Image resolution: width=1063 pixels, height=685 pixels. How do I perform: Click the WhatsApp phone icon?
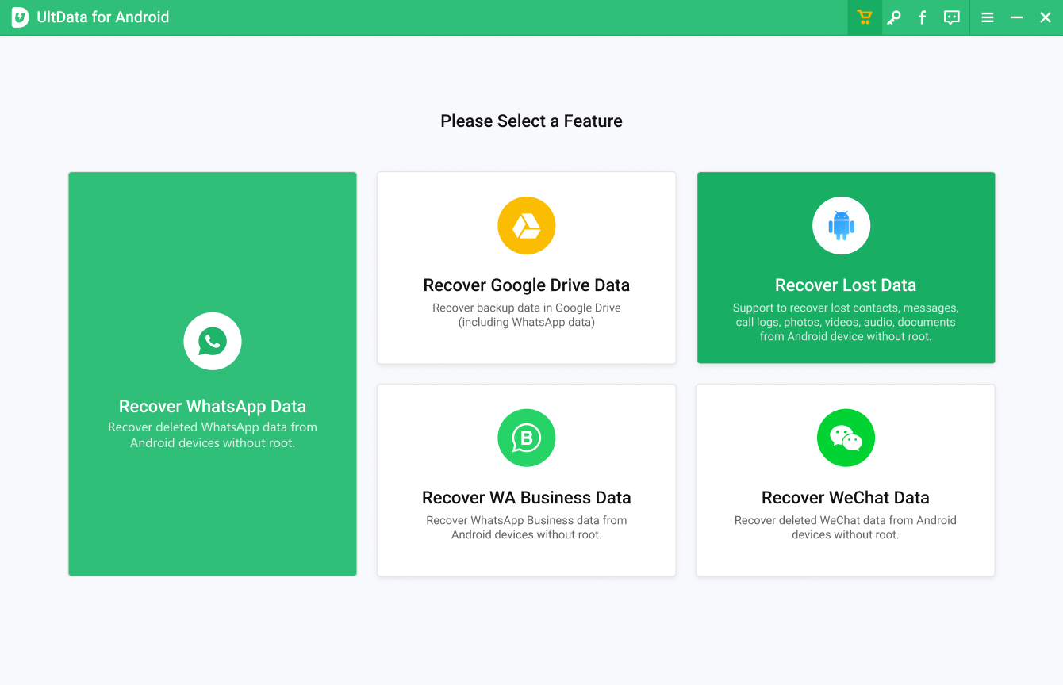(213, 342)
